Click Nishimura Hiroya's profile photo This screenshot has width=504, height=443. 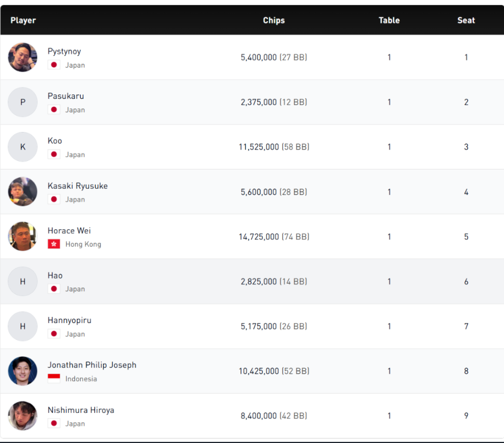[x=23, y=416]
